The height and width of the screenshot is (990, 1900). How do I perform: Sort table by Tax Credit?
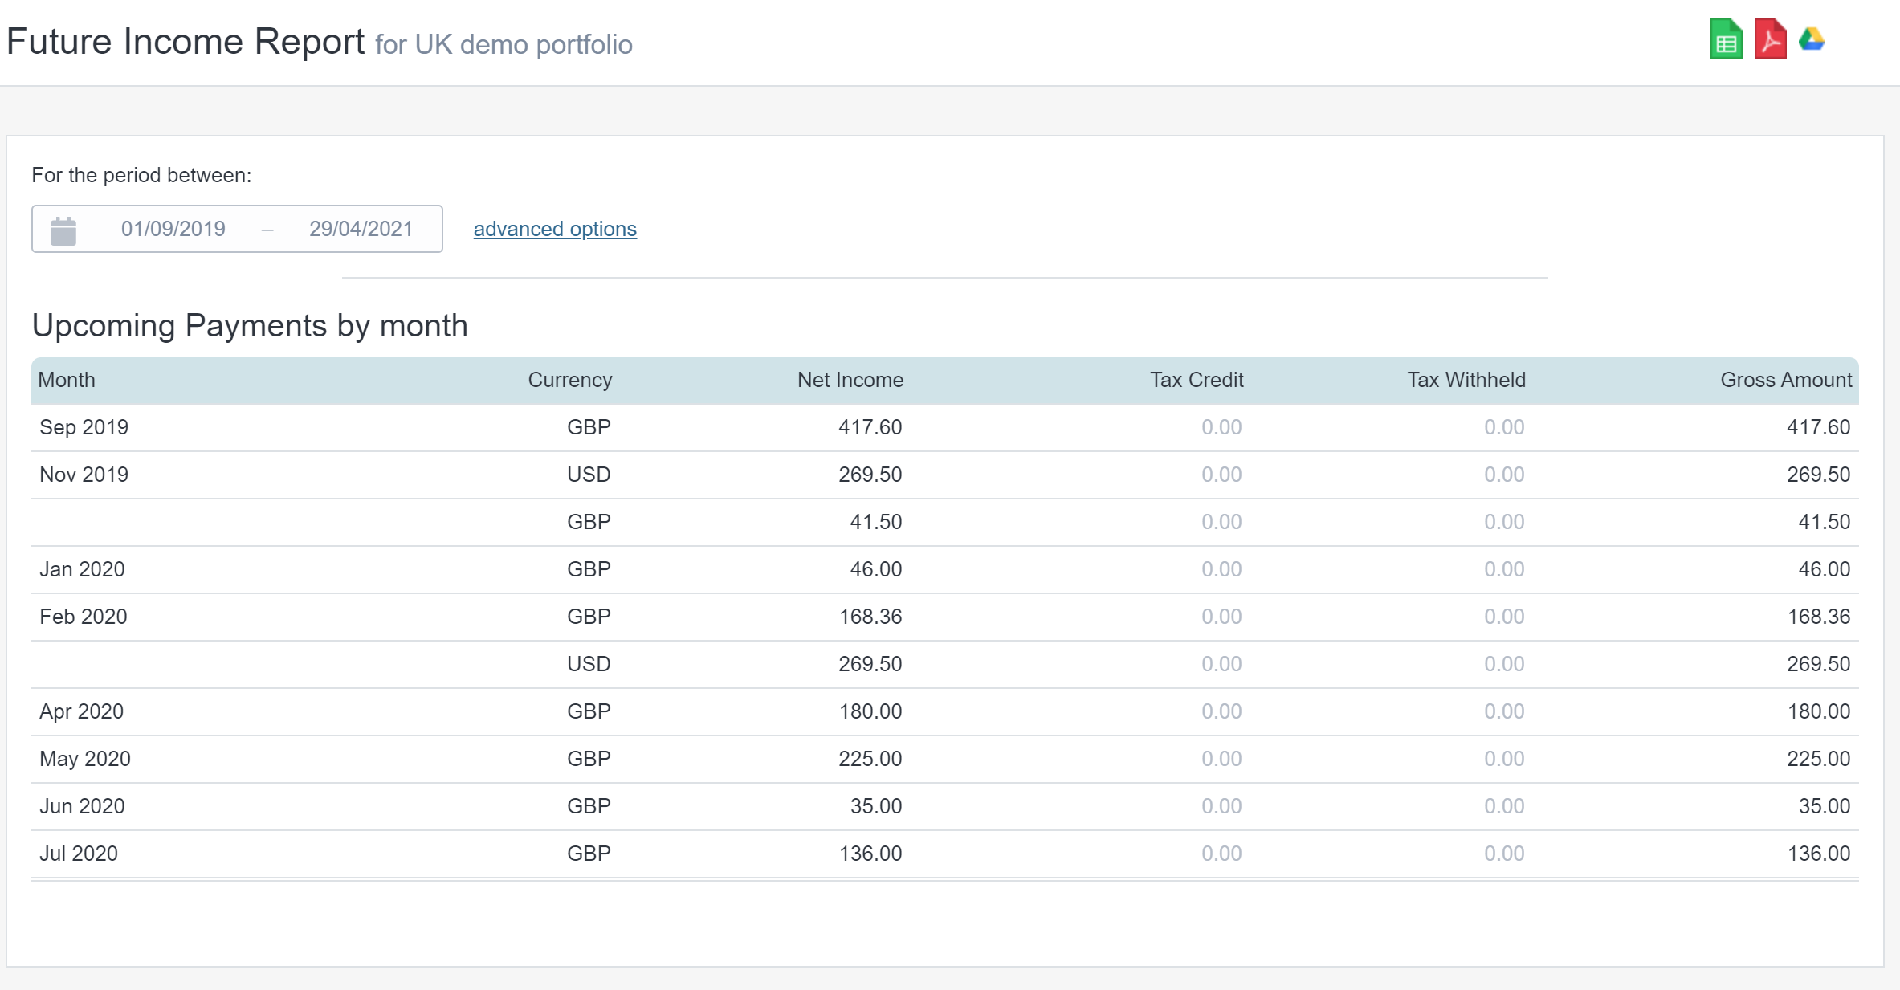pyautogui.click(x=1197, y=380)
